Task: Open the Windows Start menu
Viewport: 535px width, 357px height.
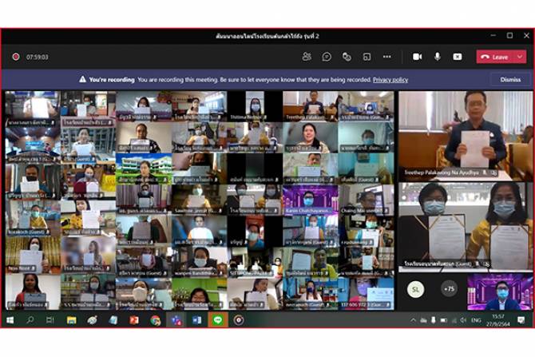Action: coord(10,320)
